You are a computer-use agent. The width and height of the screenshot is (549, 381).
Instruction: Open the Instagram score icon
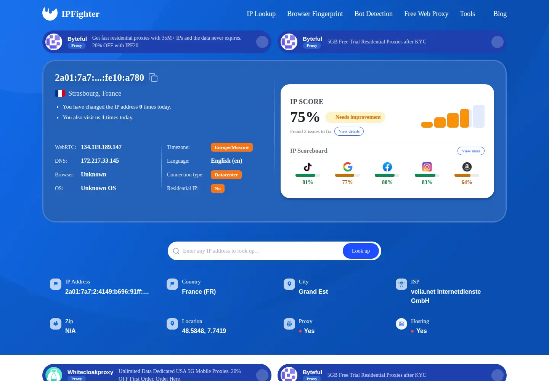pos(427,167)
